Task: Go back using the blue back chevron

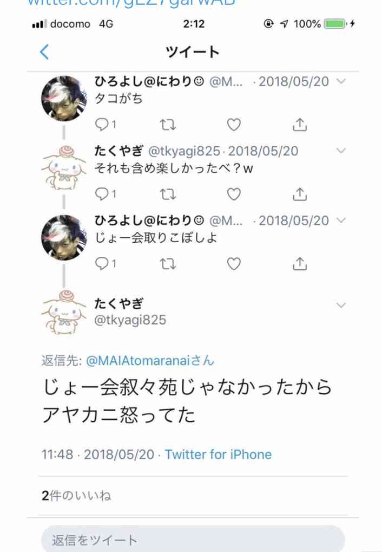Action: pyautogui.click(x=44, y=53)
